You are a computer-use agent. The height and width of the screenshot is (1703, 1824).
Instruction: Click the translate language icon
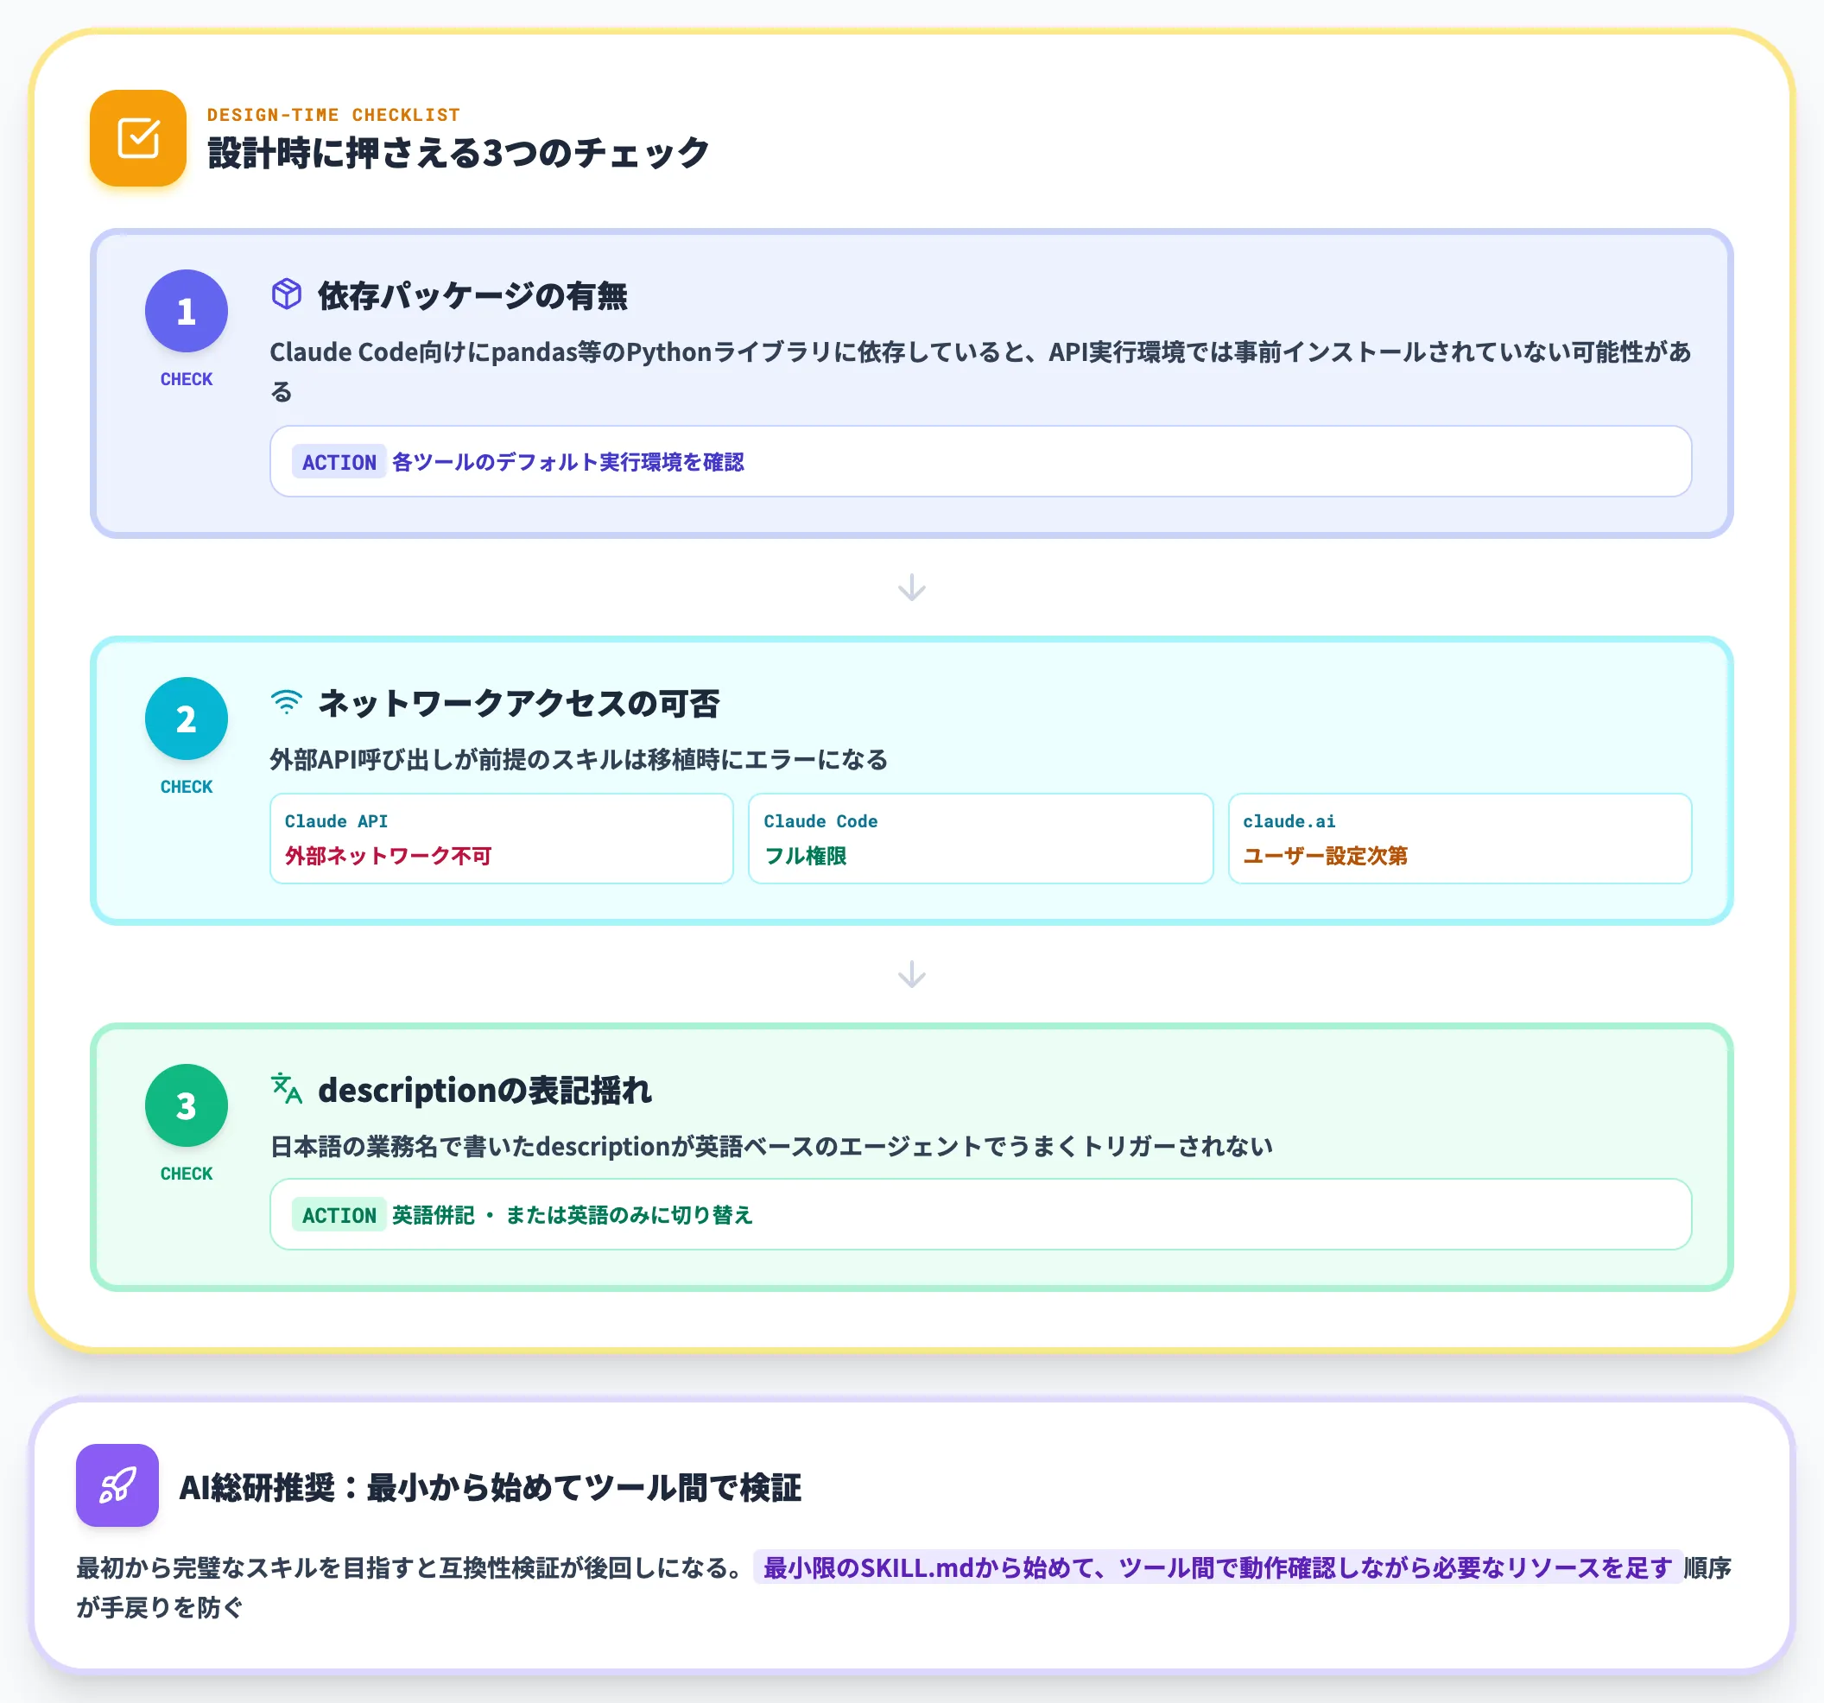pos(286,1088)
